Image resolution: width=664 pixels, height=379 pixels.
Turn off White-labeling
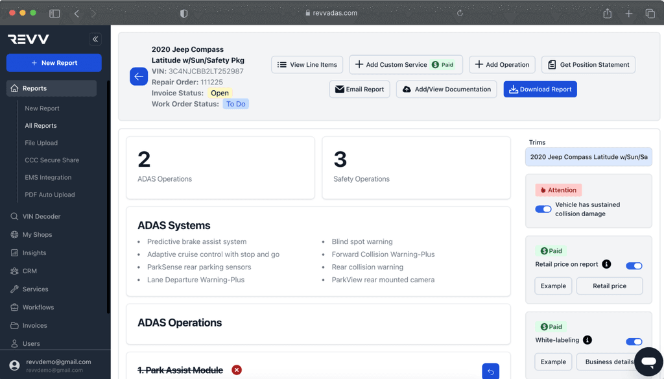(x=634, y=341)
